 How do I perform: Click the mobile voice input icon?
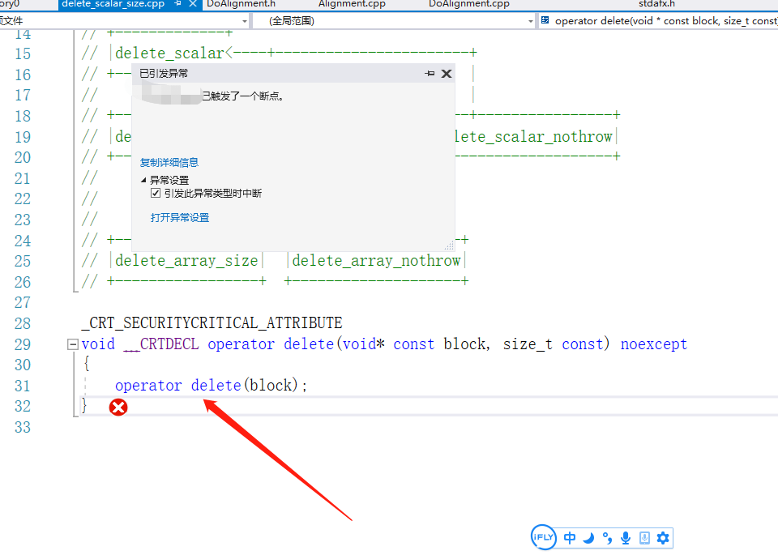643,537
